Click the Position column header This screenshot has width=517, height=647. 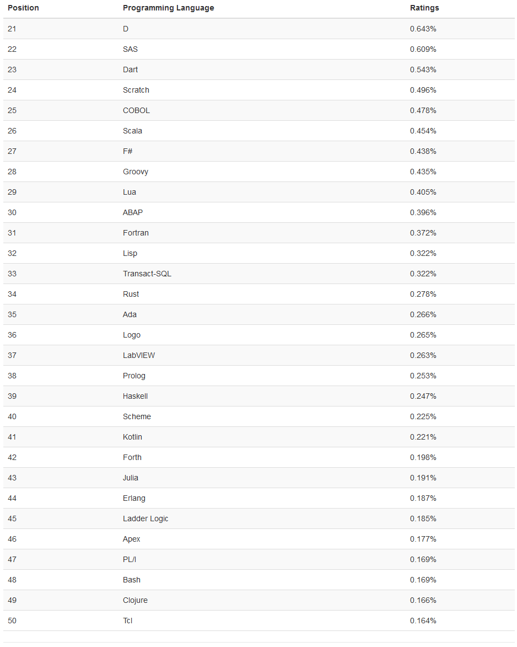coord(23,8)
